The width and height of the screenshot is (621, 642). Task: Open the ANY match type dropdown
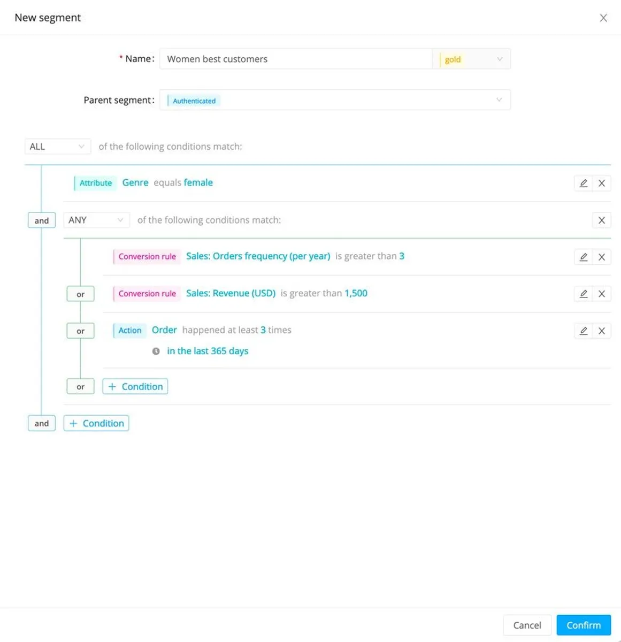pos(96,220)
